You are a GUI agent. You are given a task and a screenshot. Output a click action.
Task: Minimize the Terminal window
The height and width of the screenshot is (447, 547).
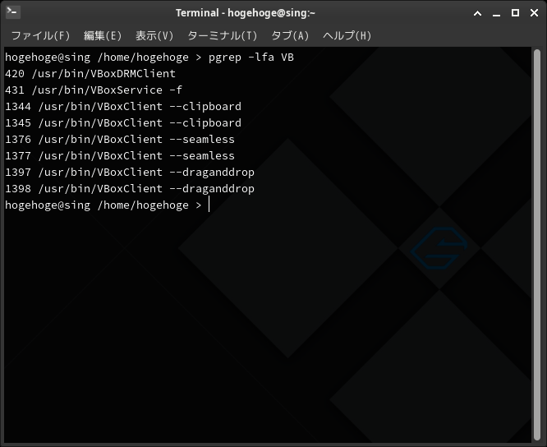click(496, 13)
